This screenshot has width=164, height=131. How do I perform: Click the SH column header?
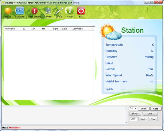pyautogui.click(x=36, y=29)
